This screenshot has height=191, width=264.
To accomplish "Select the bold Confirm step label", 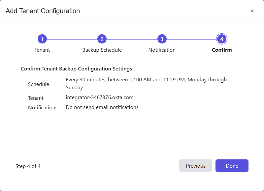I will point(221,50).
